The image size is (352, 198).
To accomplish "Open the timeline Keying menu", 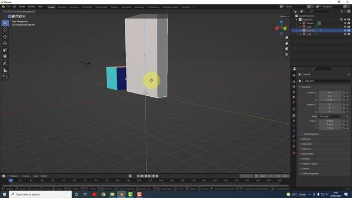I will (26, 176).
